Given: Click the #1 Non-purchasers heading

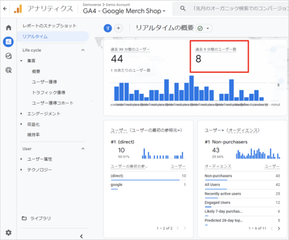Looking at the screenshot, I should [226, 142].
